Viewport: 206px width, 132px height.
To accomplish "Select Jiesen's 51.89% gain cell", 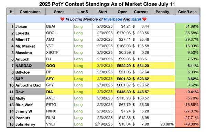I will pyautogui.click(x=187, y=26).
